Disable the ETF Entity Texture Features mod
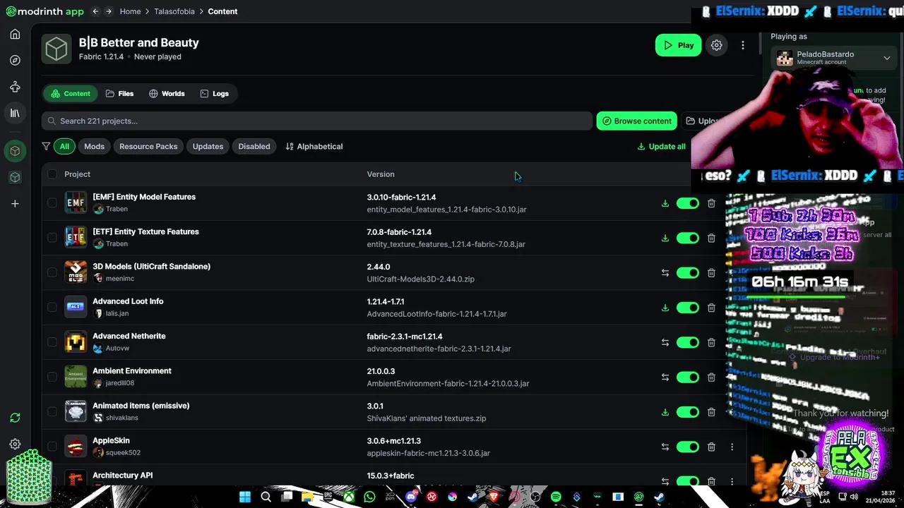 (687, 238)
